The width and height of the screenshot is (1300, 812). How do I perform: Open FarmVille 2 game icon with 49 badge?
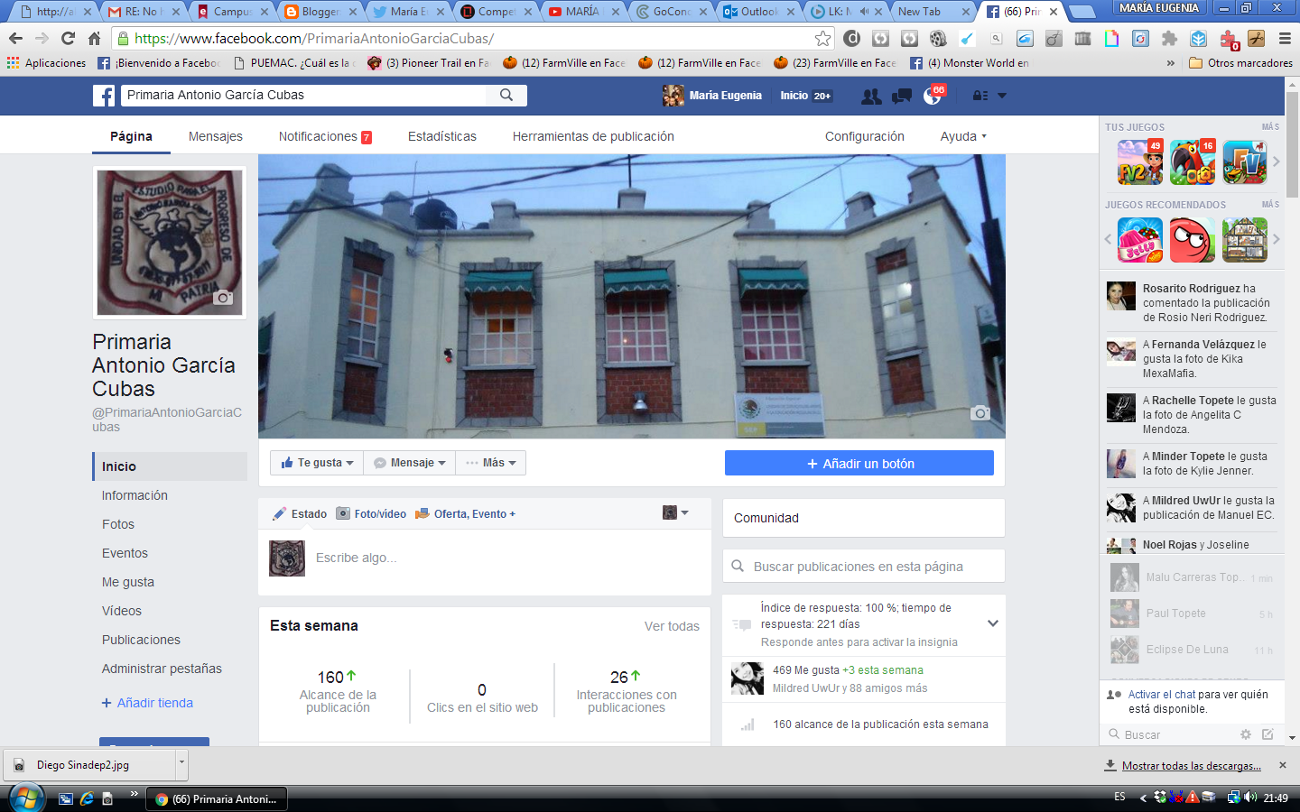click(1140, 162)
